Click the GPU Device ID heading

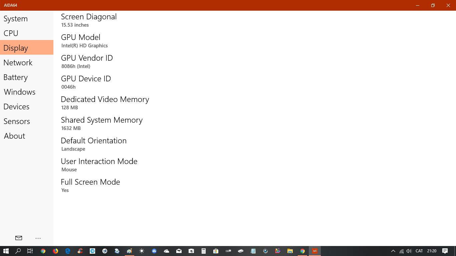pyautogui.click(x=86, y=79)
